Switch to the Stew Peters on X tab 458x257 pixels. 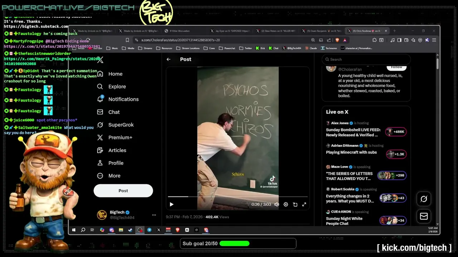276,31
